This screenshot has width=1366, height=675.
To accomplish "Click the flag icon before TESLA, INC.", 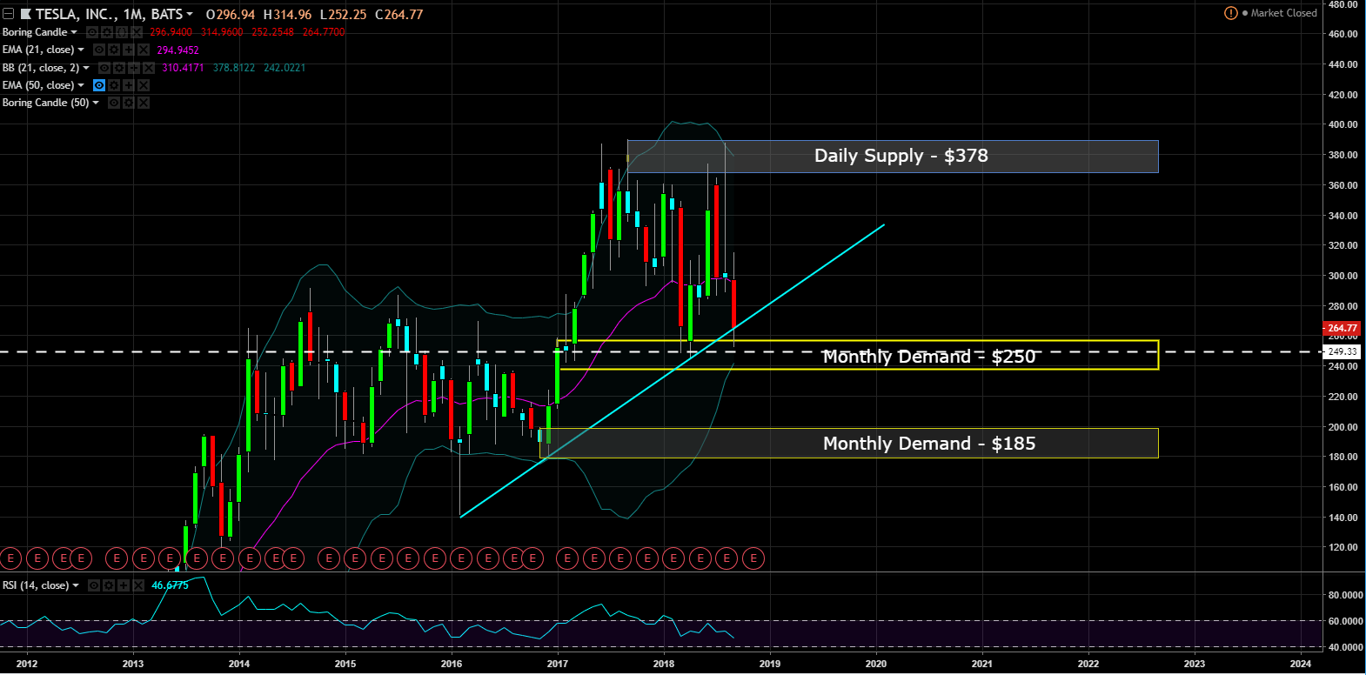I will pos(25,14).
